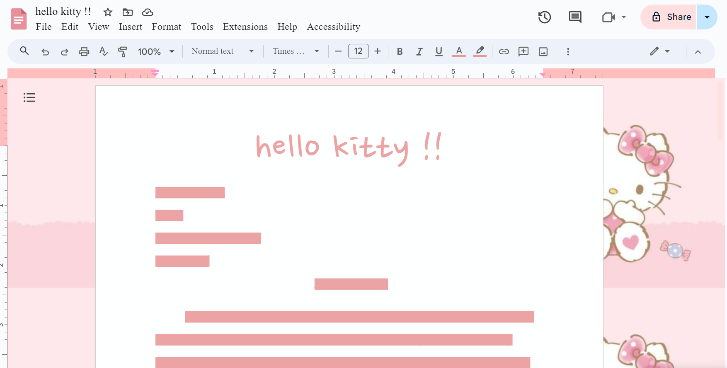Open the Google Docs home icon
This screenshot has height=368, width=727.
pos(19,19)
